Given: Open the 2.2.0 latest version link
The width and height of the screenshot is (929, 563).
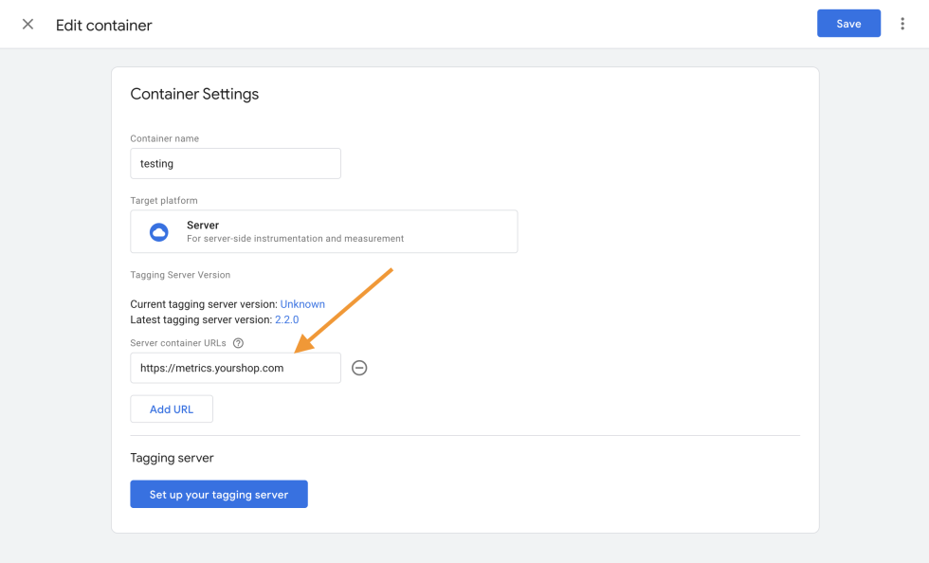Looking at the screenshot, I should (x=286, y=320).
